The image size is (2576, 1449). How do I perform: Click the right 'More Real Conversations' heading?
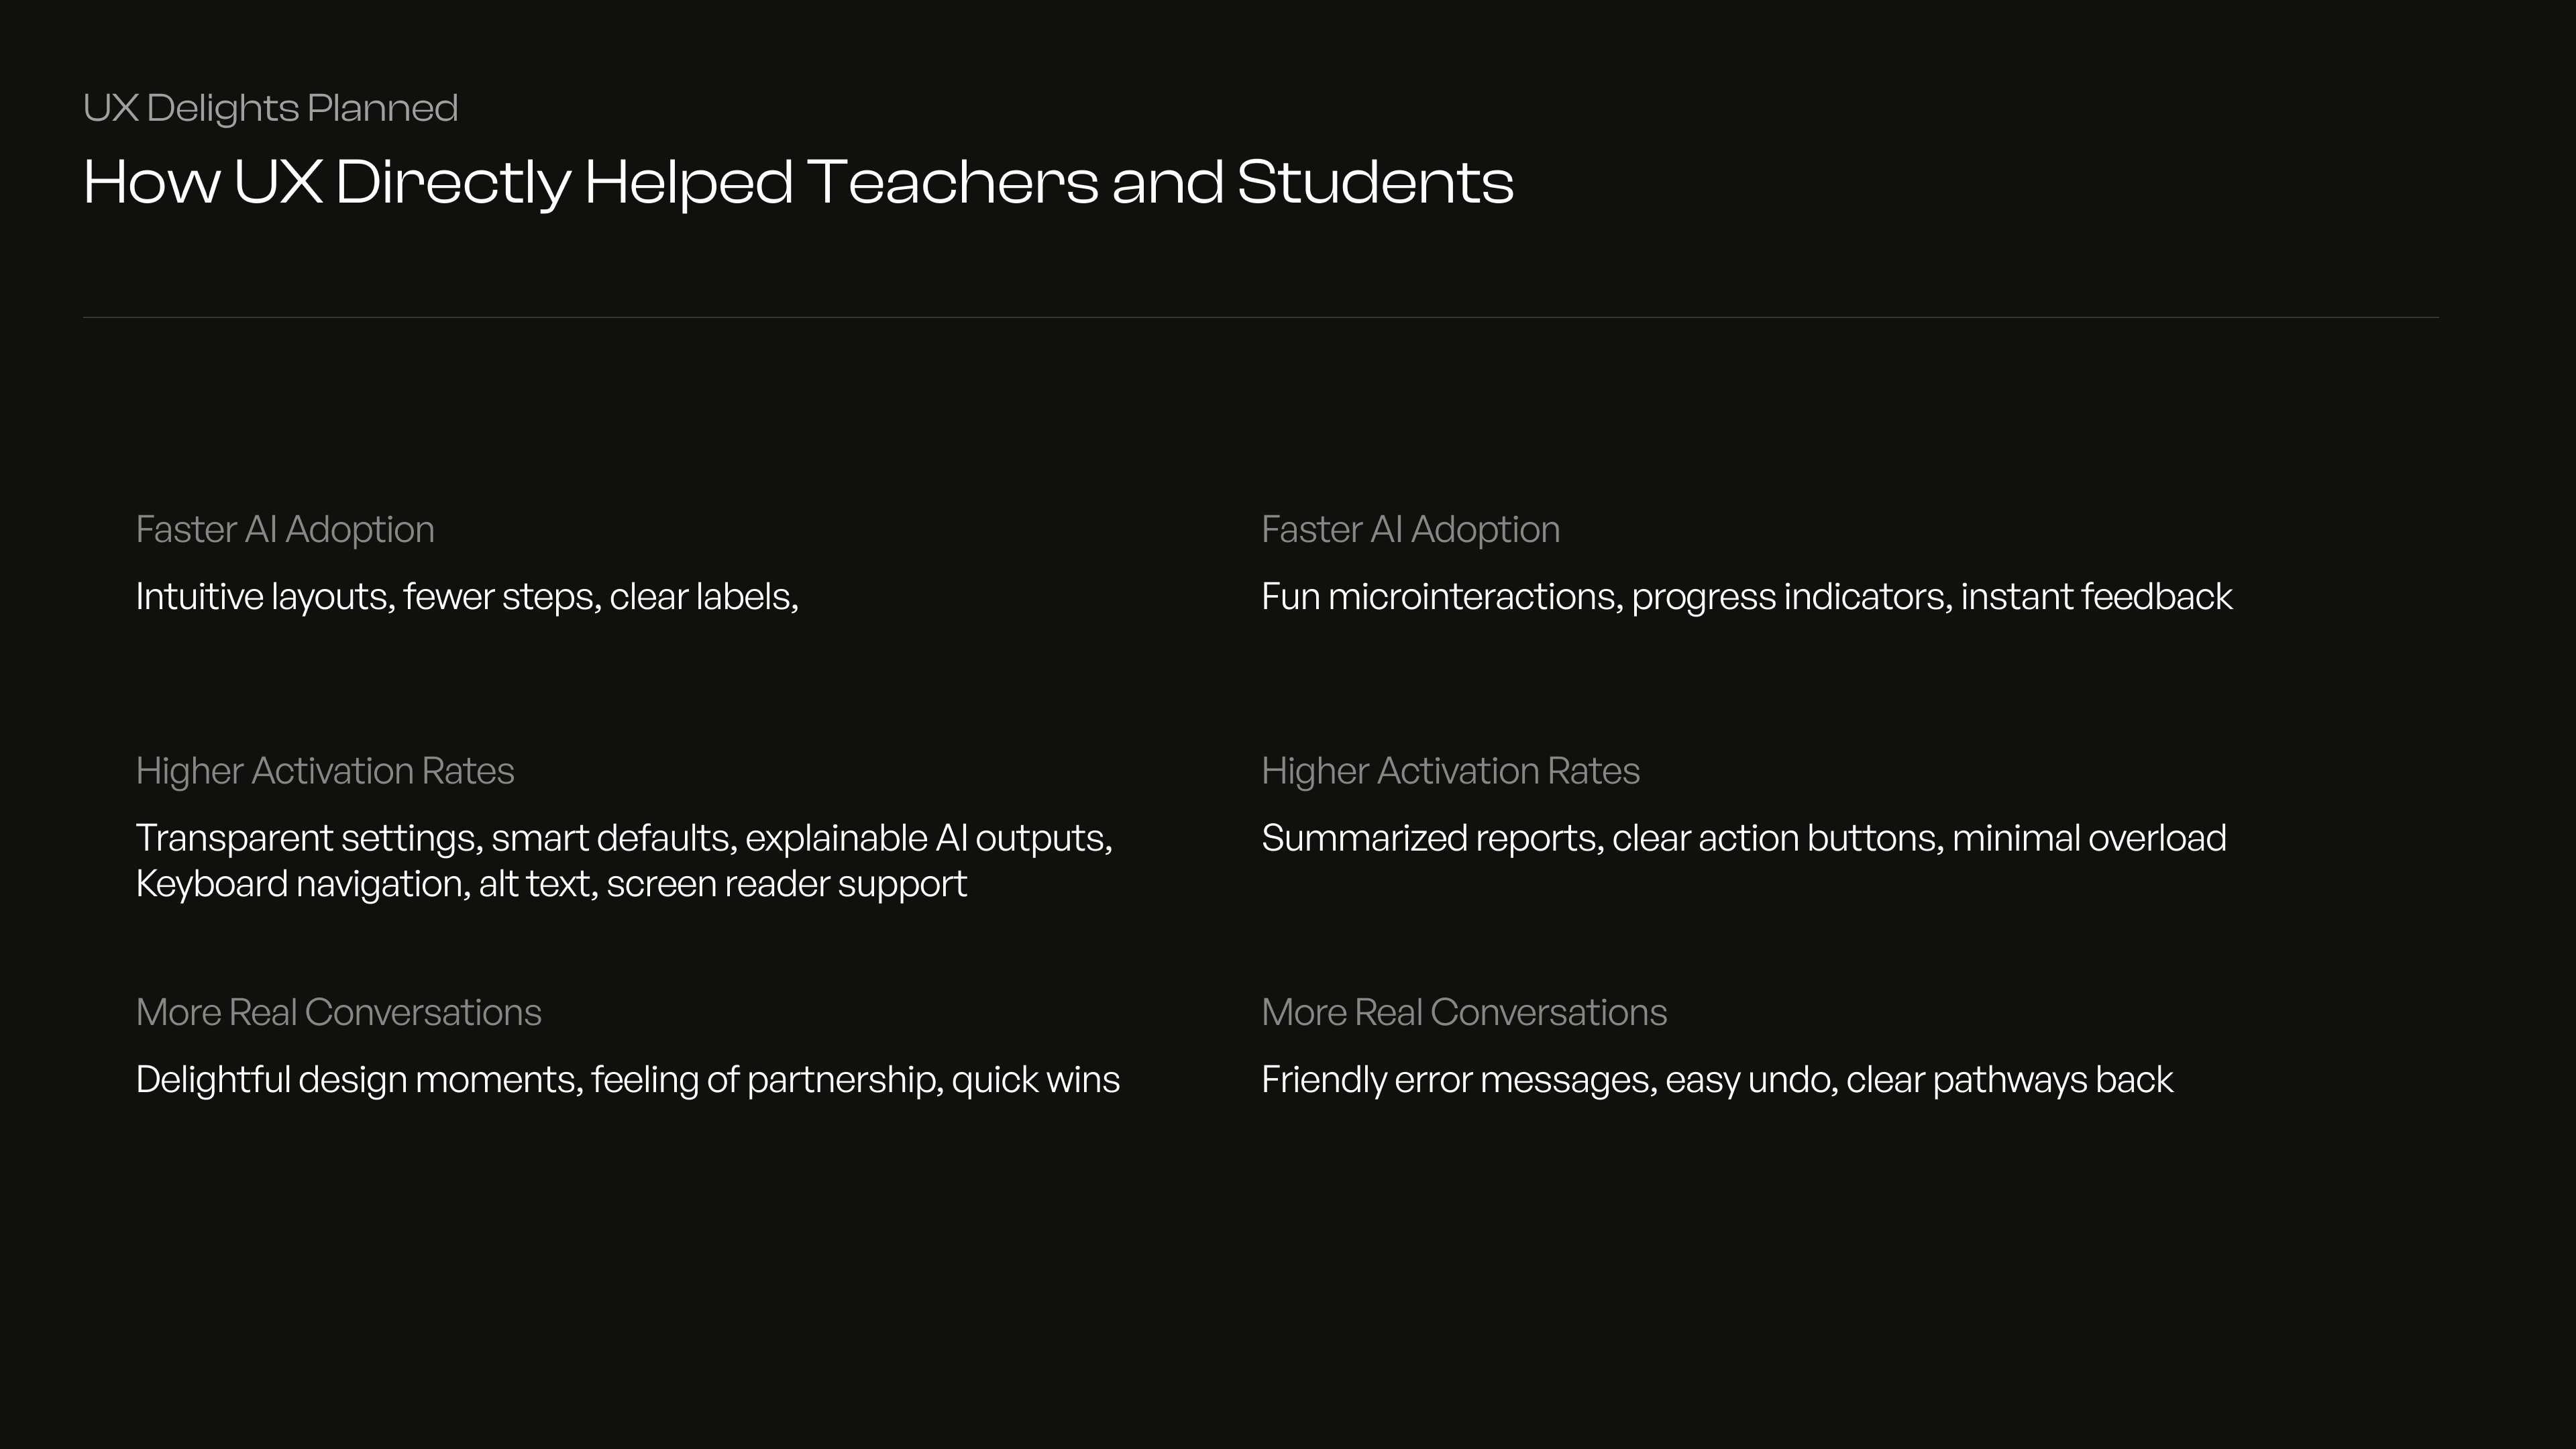(x=1464, y=1013)
